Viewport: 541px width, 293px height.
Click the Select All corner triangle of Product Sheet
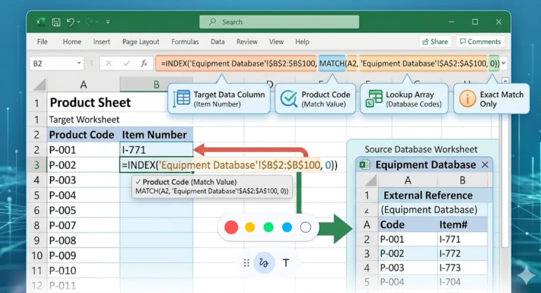coord(40,85)
